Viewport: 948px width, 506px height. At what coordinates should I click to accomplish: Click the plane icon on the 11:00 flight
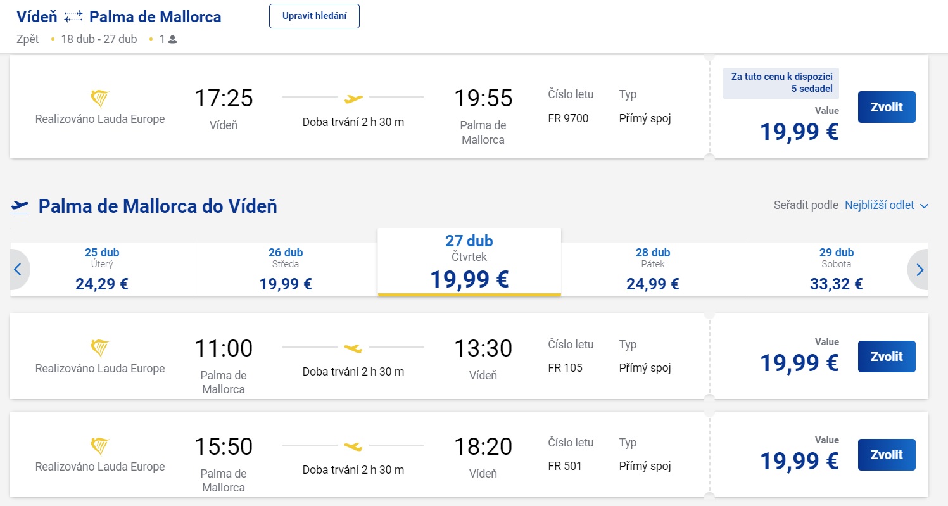(x=353, y=348)
